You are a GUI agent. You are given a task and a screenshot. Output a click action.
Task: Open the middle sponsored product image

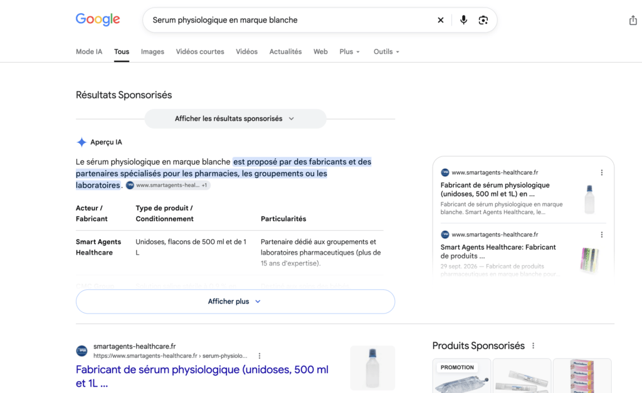pos(522,376)
